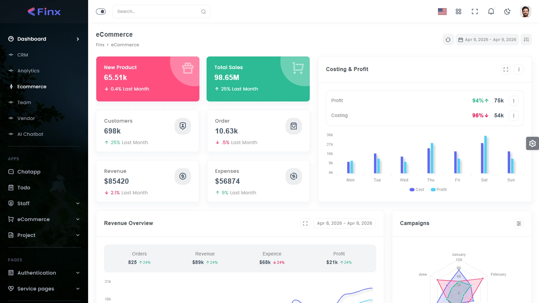The width and height of the screenshot is (539, 303).
Task: Open the Todo app
Action: pyautogui.click(x=24, y=187)
